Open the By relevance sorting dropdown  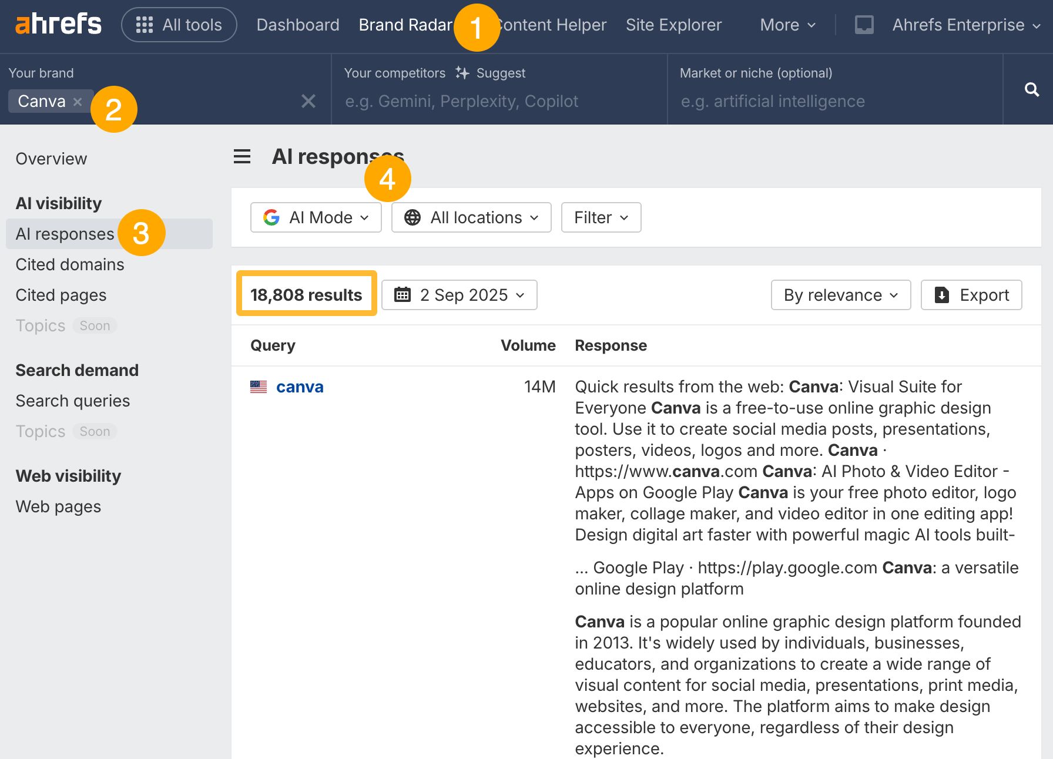click(840, 295)
